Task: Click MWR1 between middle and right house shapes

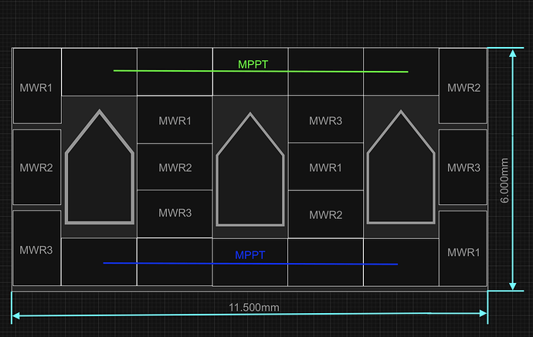Action: 326,167
